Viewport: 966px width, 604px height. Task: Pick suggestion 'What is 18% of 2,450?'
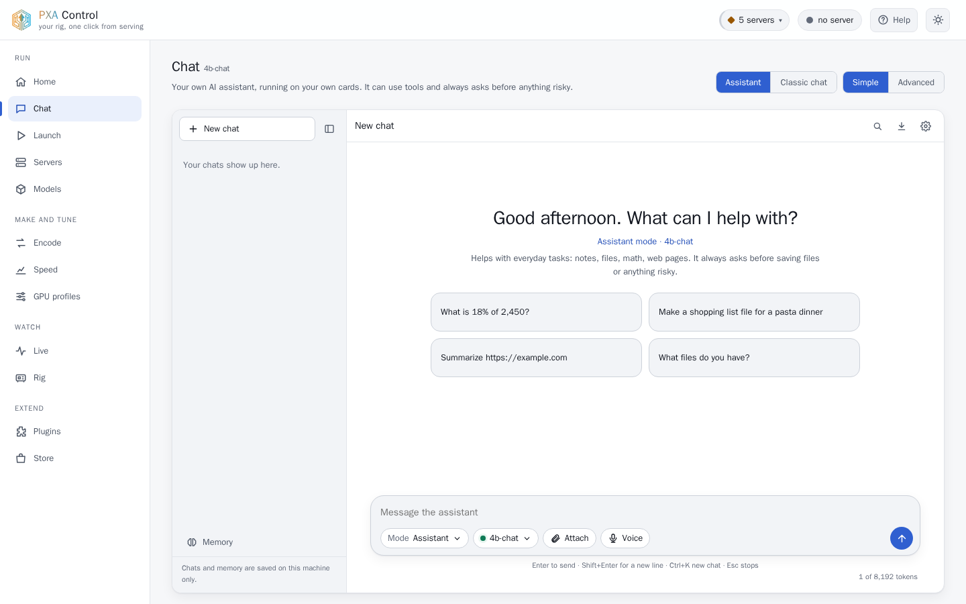point(536,312)
